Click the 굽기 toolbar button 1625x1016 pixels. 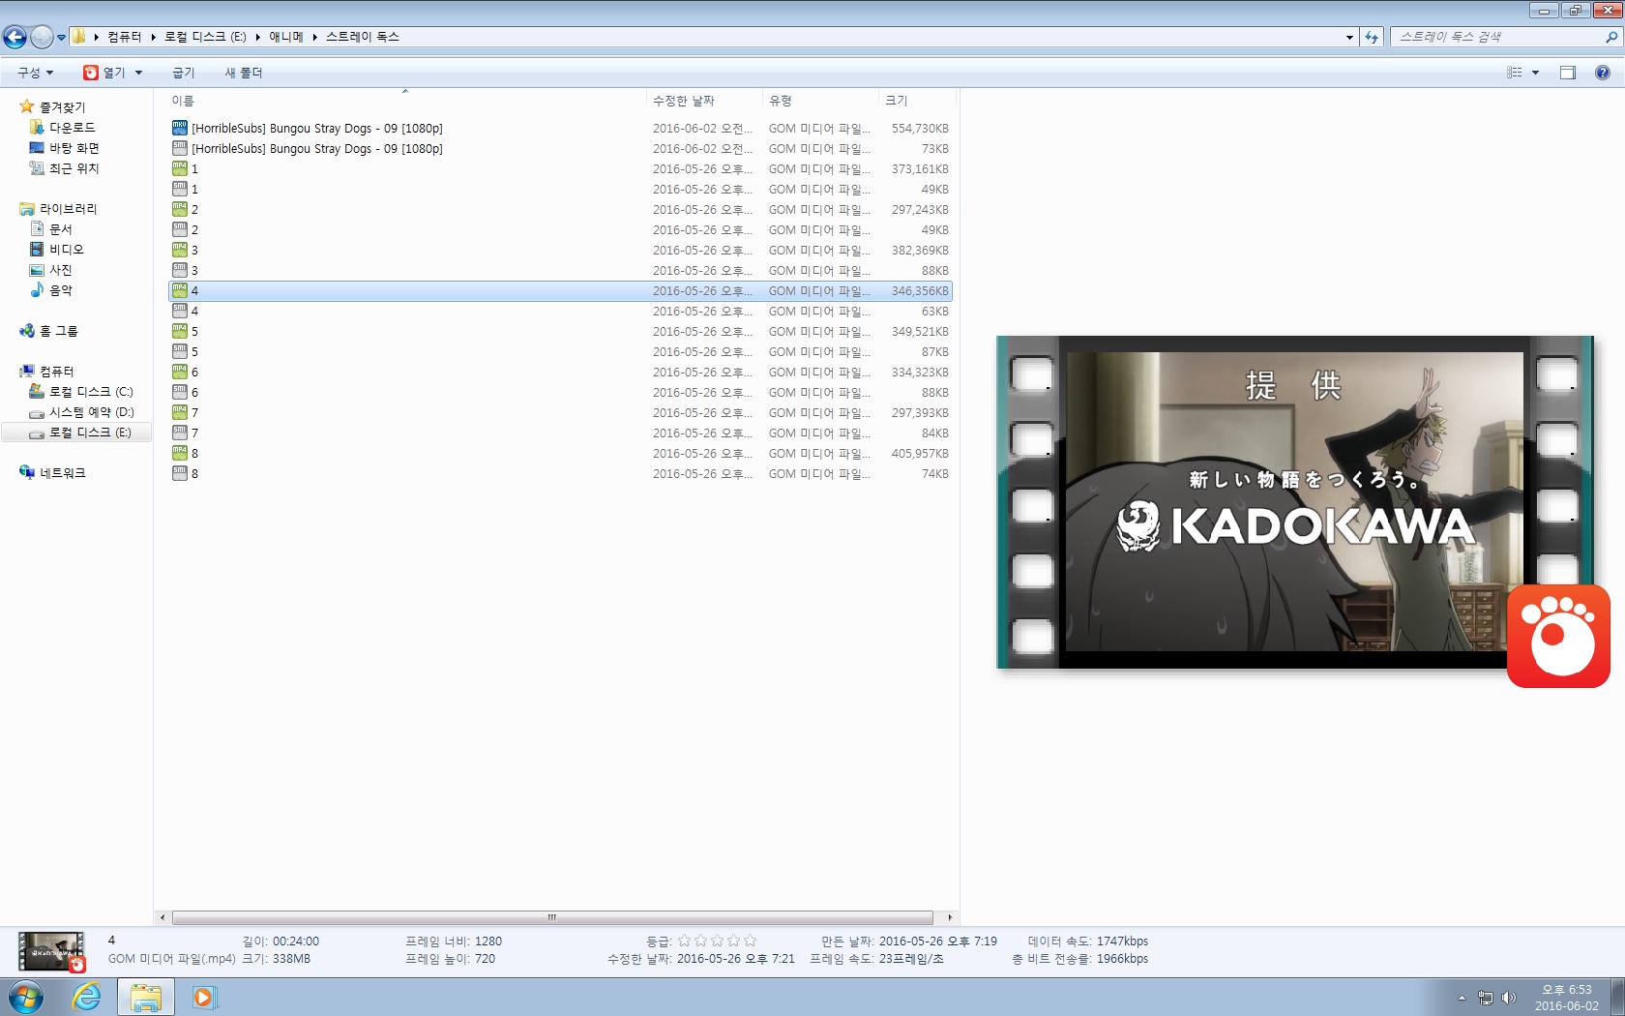tap(183, 73)
